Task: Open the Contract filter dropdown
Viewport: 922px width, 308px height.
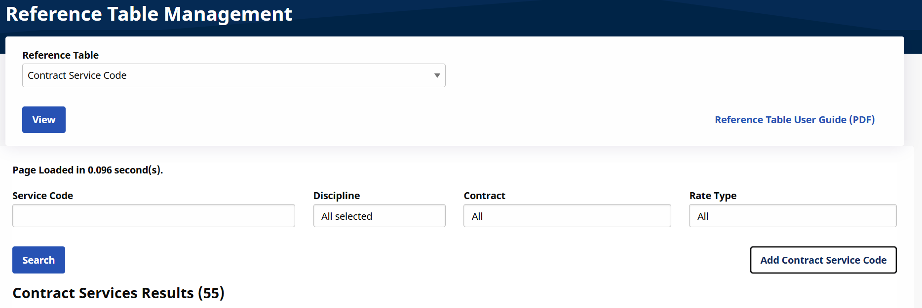Action: [567, 216]
